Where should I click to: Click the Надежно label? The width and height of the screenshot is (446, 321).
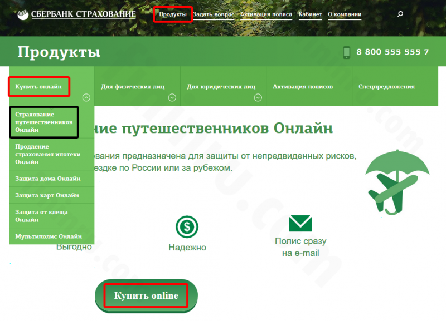187,247
